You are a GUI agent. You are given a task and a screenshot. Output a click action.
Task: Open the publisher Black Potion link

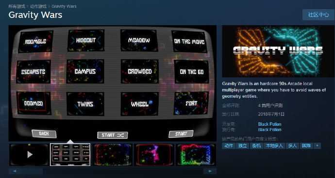pyautogui.click(x=269, y=130)
